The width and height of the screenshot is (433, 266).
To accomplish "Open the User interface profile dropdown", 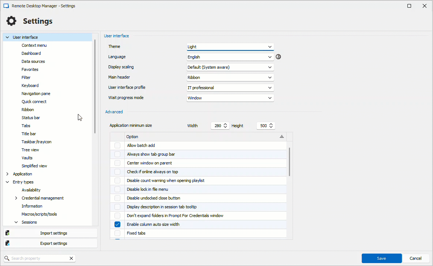I will (x=230, y=88).
